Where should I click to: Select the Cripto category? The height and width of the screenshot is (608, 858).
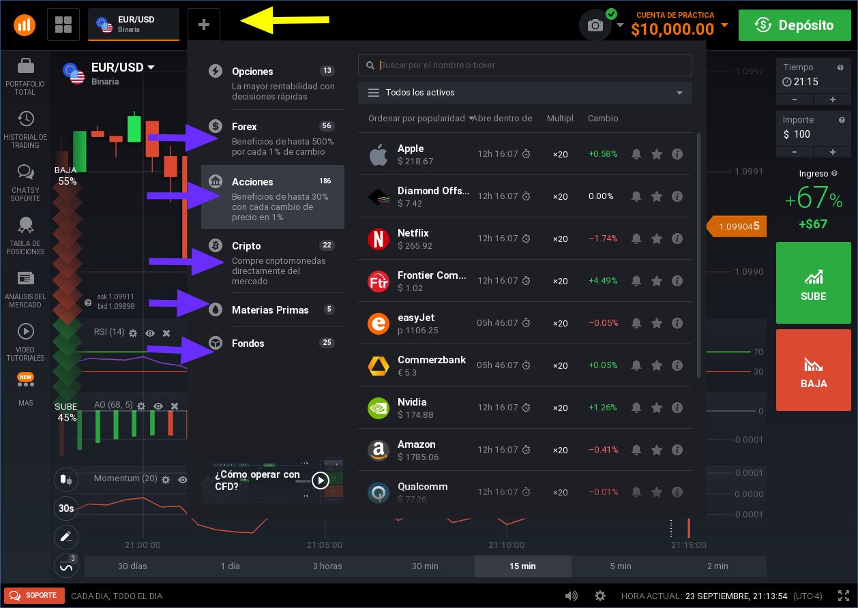coord(273,261)
